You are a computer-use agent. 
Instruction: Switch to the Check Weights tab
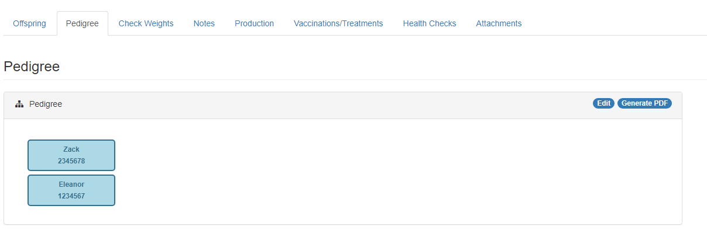click(146, 23)
